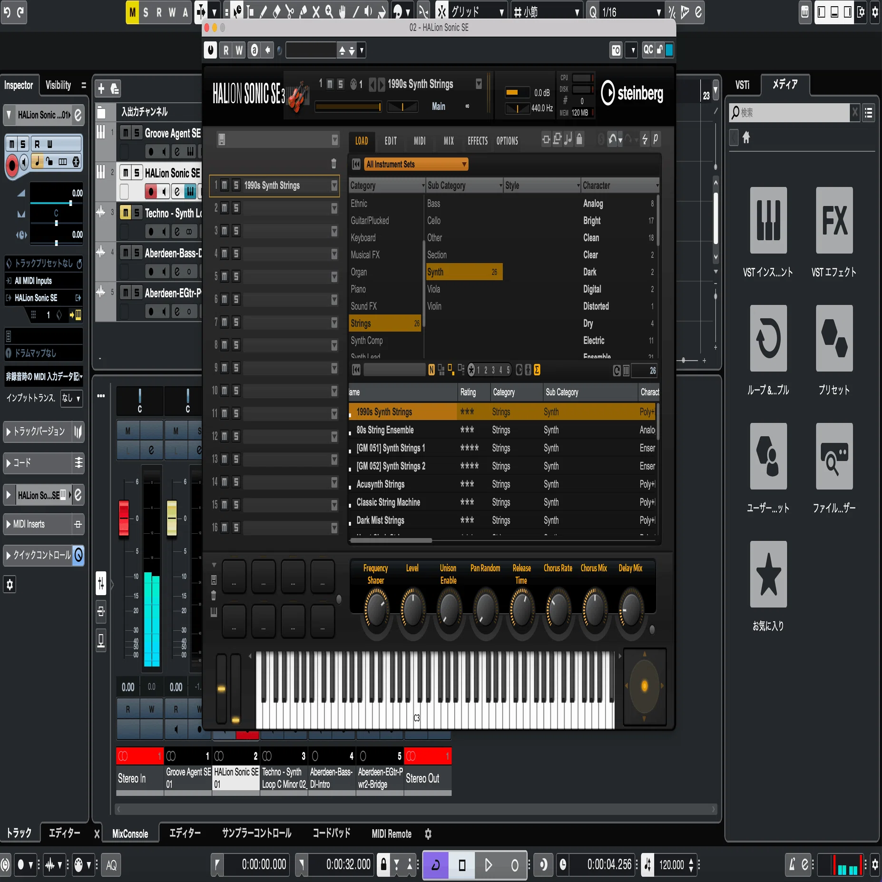Open the Sub Category column filter dropdown

coord(500,186)
